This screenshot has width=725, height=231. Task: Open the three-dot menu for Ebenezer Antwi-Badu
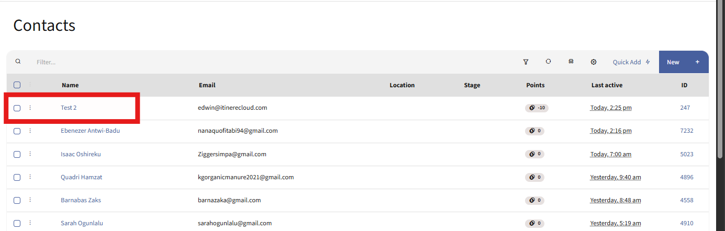pyautogui.click(x=30, y=131)
